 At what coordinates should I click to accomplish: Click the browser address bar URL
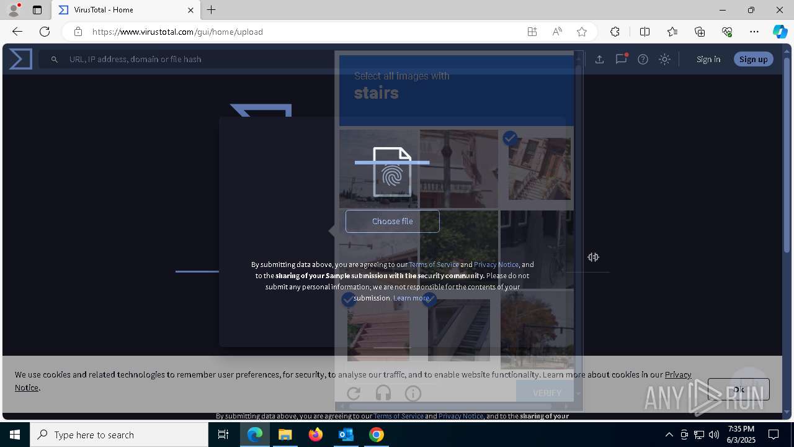pos(177,32)
